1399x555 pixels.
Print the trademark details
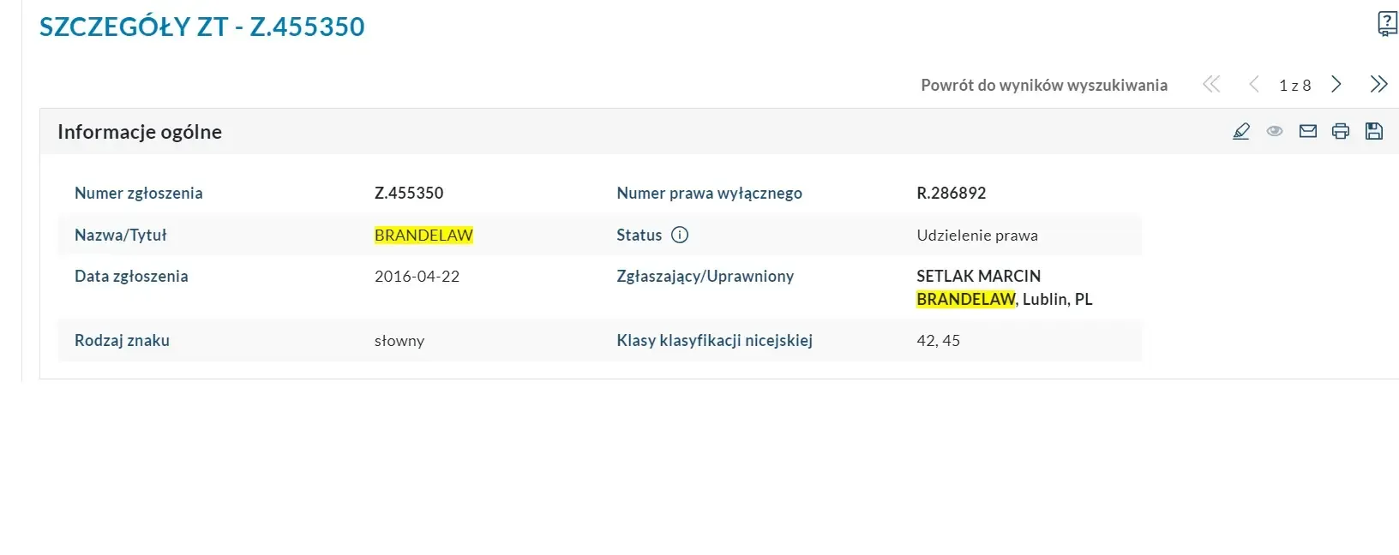click(1341, 131)
